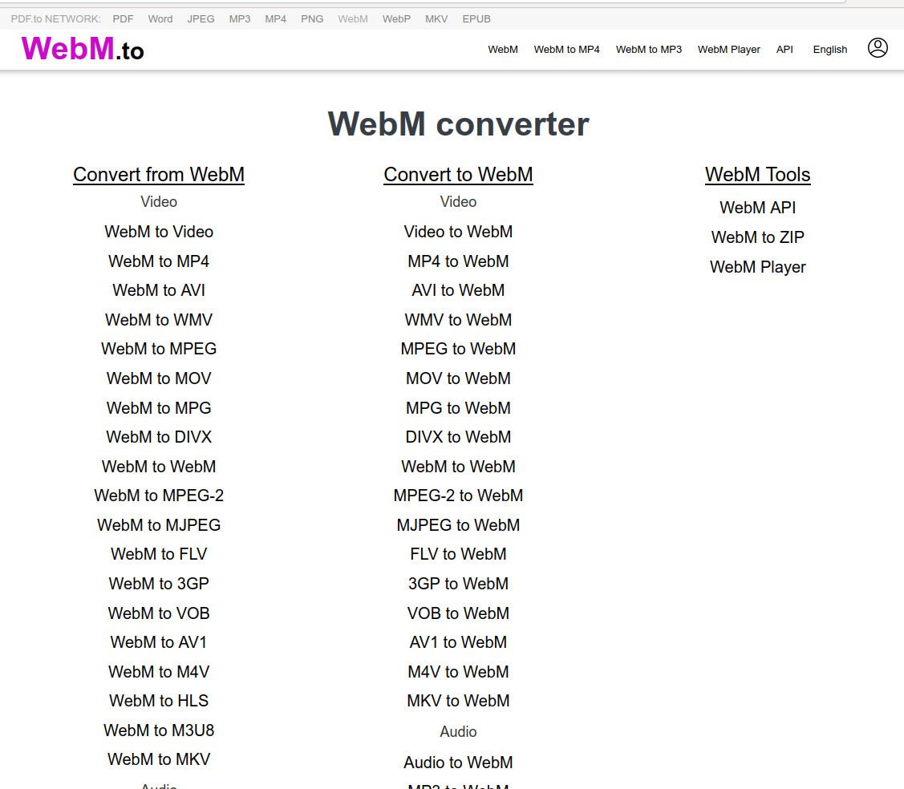The image size is (904, 789).
Task: Click the WebM API tool link
Action: coord(757,207)
